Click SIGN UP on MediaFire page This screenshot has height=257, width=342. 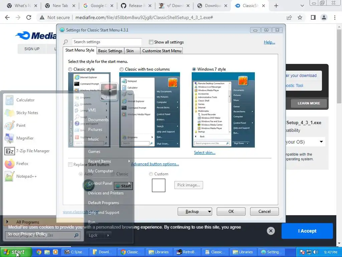click(32, 49)
